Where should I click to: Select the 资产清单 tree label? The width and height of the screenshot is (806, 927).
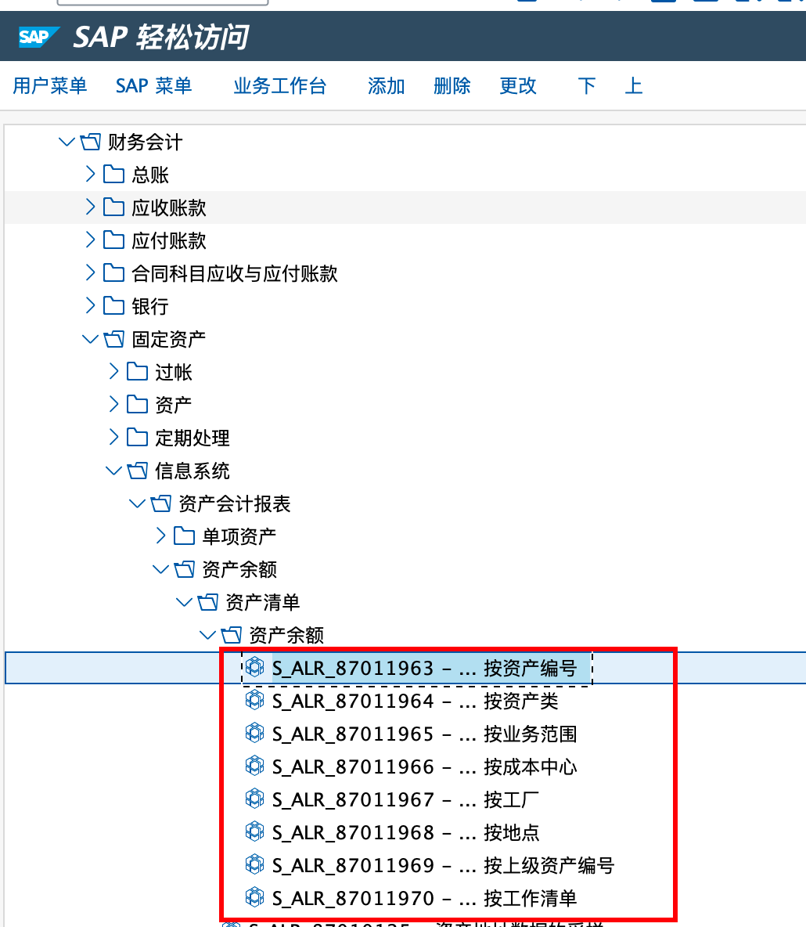coord(262,603)
